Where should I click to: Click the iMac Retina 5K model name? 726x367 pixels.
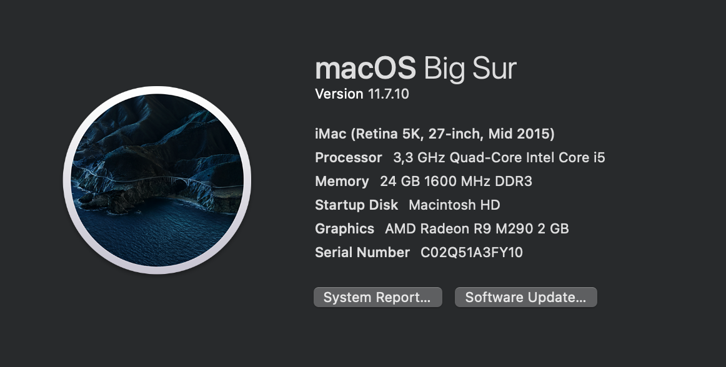434,134
